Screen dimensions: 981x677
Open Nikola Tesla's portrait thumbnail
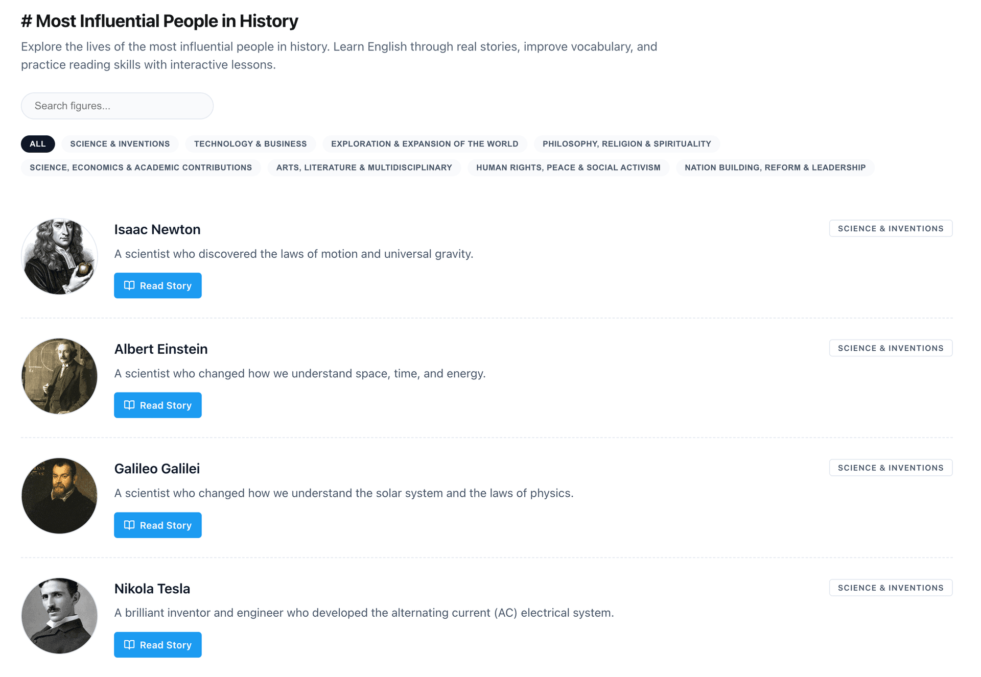59,616
